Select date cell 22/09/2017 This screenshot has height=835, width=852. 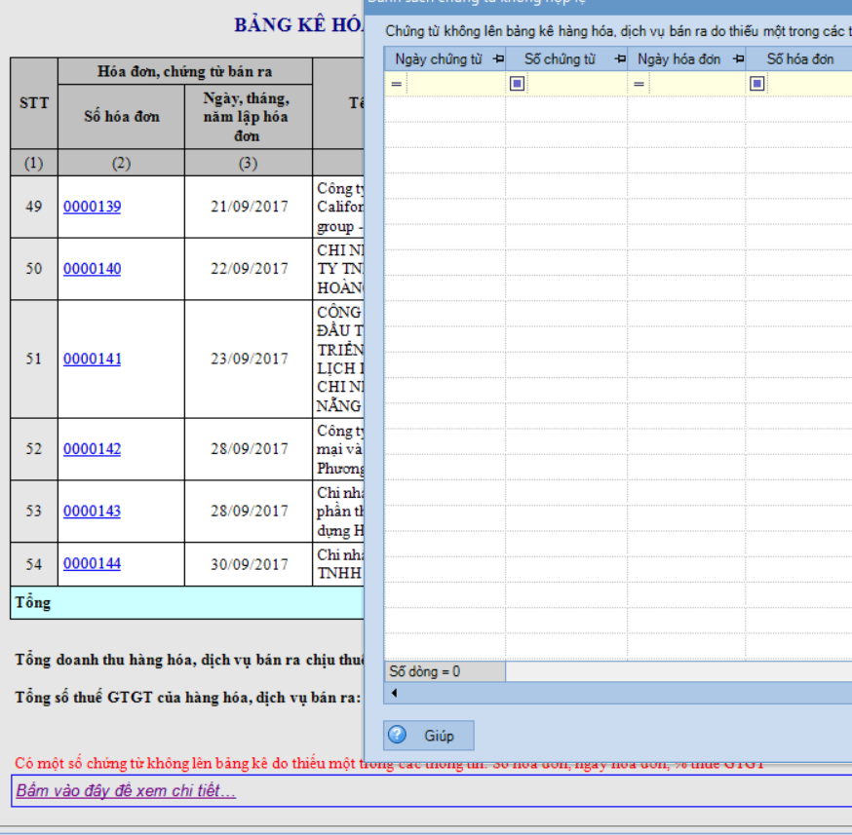coord(249,268)
